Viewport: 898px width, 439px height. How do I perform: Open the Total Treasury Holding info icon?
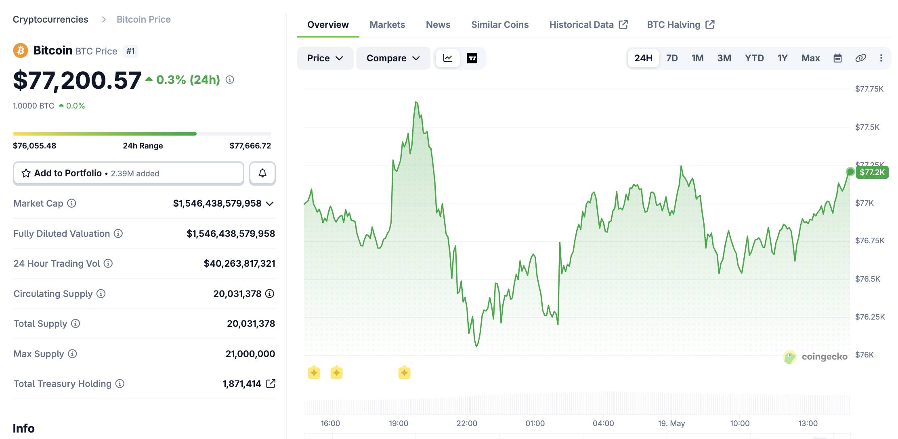point(120,384)
